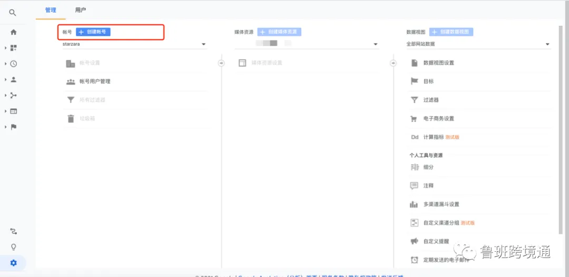Screen dimensions: 569x277
Task: Switch to the 用户 tab
Action: (81, 10)
